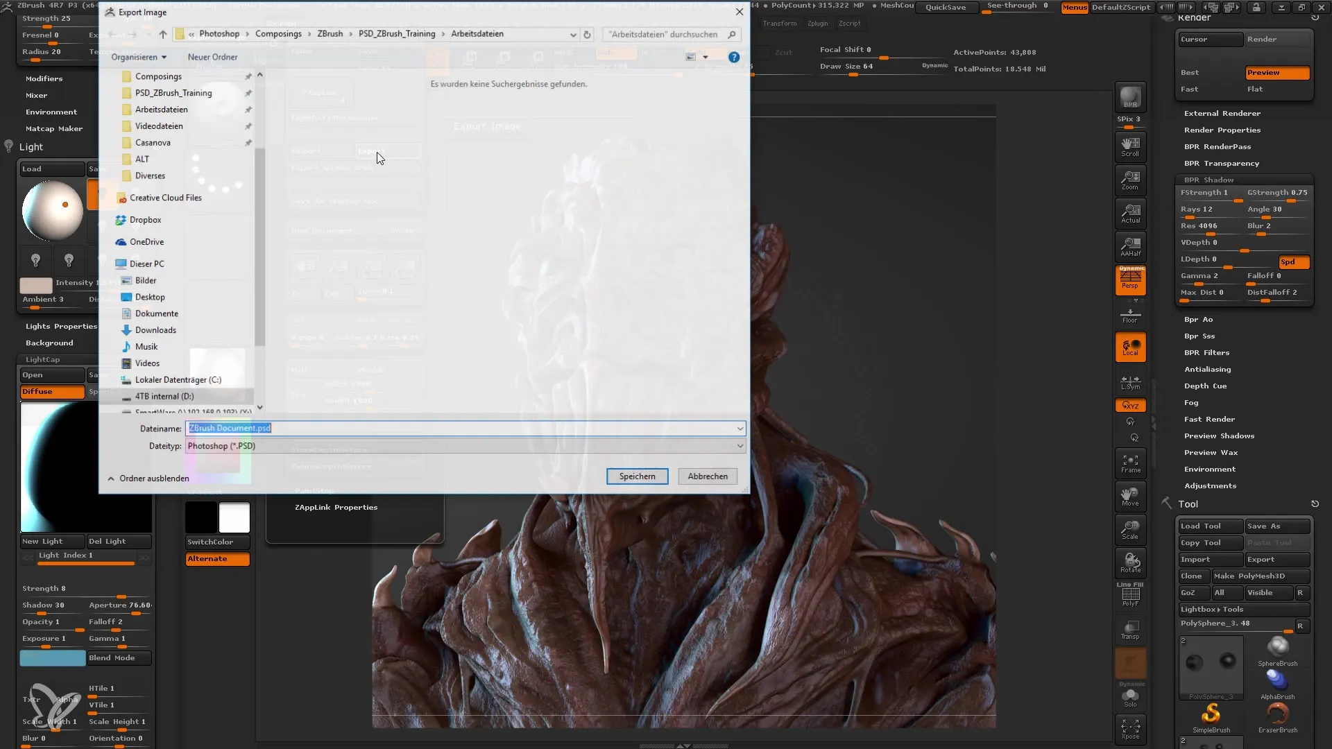Select the Scale navigation icon

point(1130,530)
